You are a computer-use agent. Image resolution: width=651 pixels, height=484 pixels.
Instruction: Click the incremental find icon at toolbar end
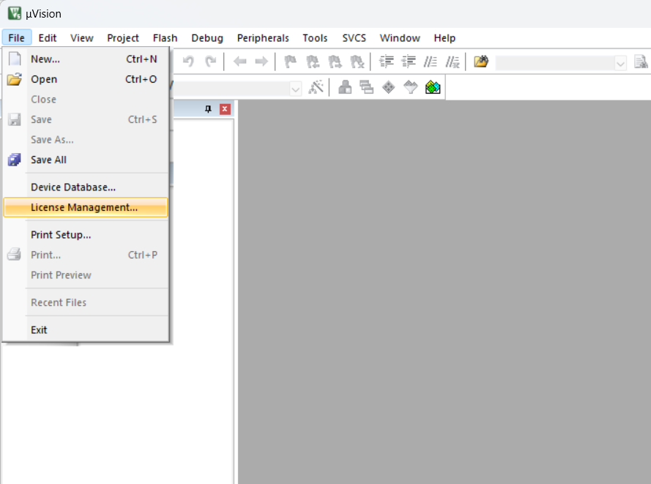[641, 62]
